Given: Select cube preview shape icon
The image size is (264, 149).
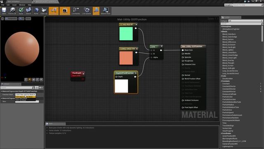Looking at the screenshot, I should (38, 79).
